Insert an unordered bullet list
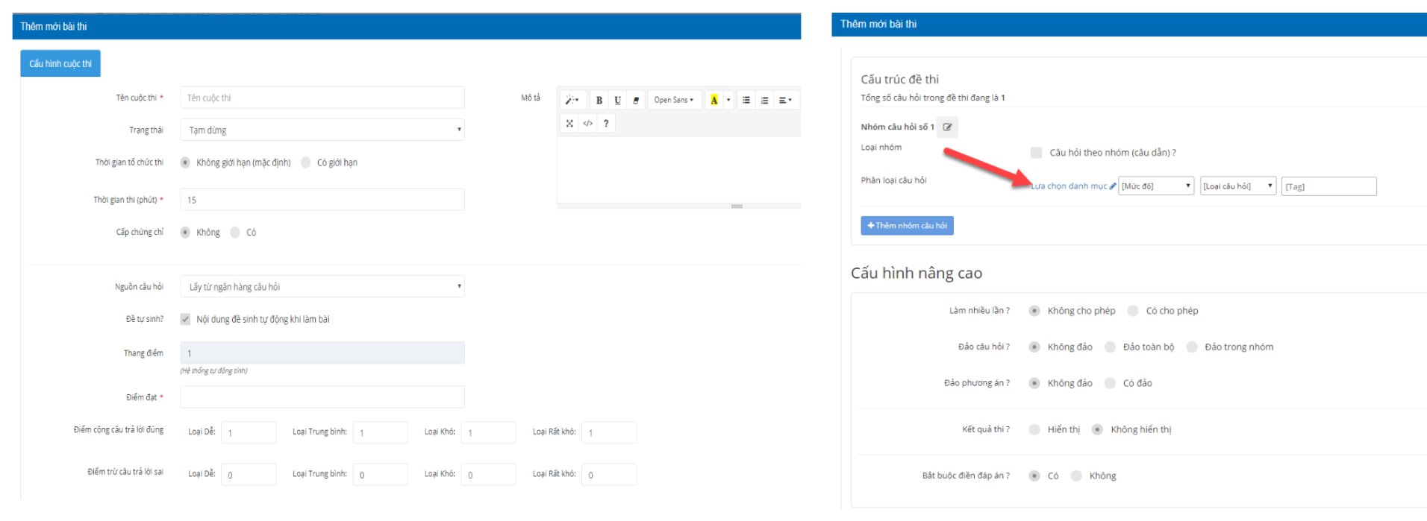This screenshot has height=521, width=1427. click(746, 100)
